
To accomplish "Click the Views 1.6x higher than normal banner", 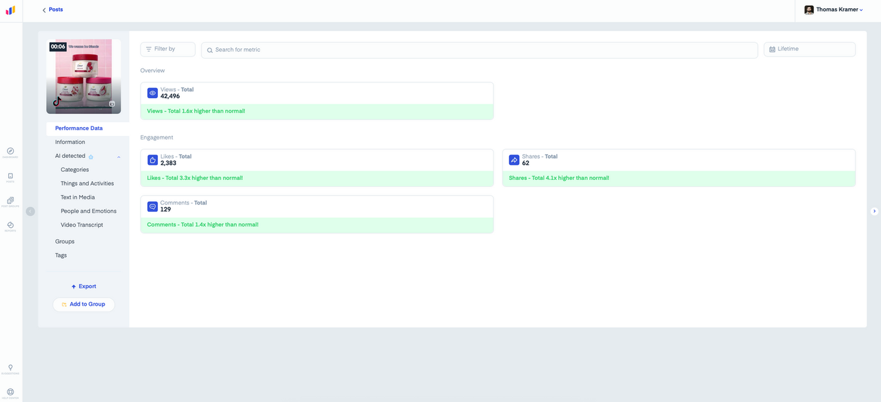I will point(317,111).
